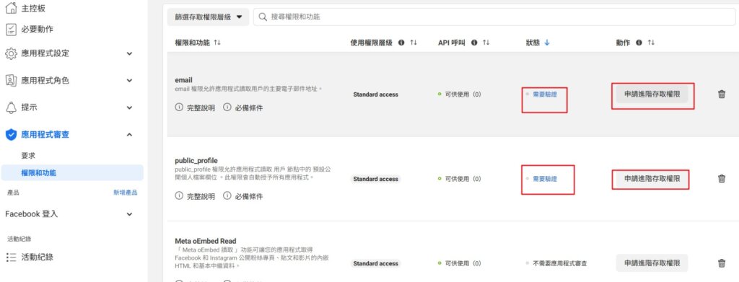Click the 必要動作 checklist icon
The height and width of the screenshot is (282, 739).
(11, 30)
